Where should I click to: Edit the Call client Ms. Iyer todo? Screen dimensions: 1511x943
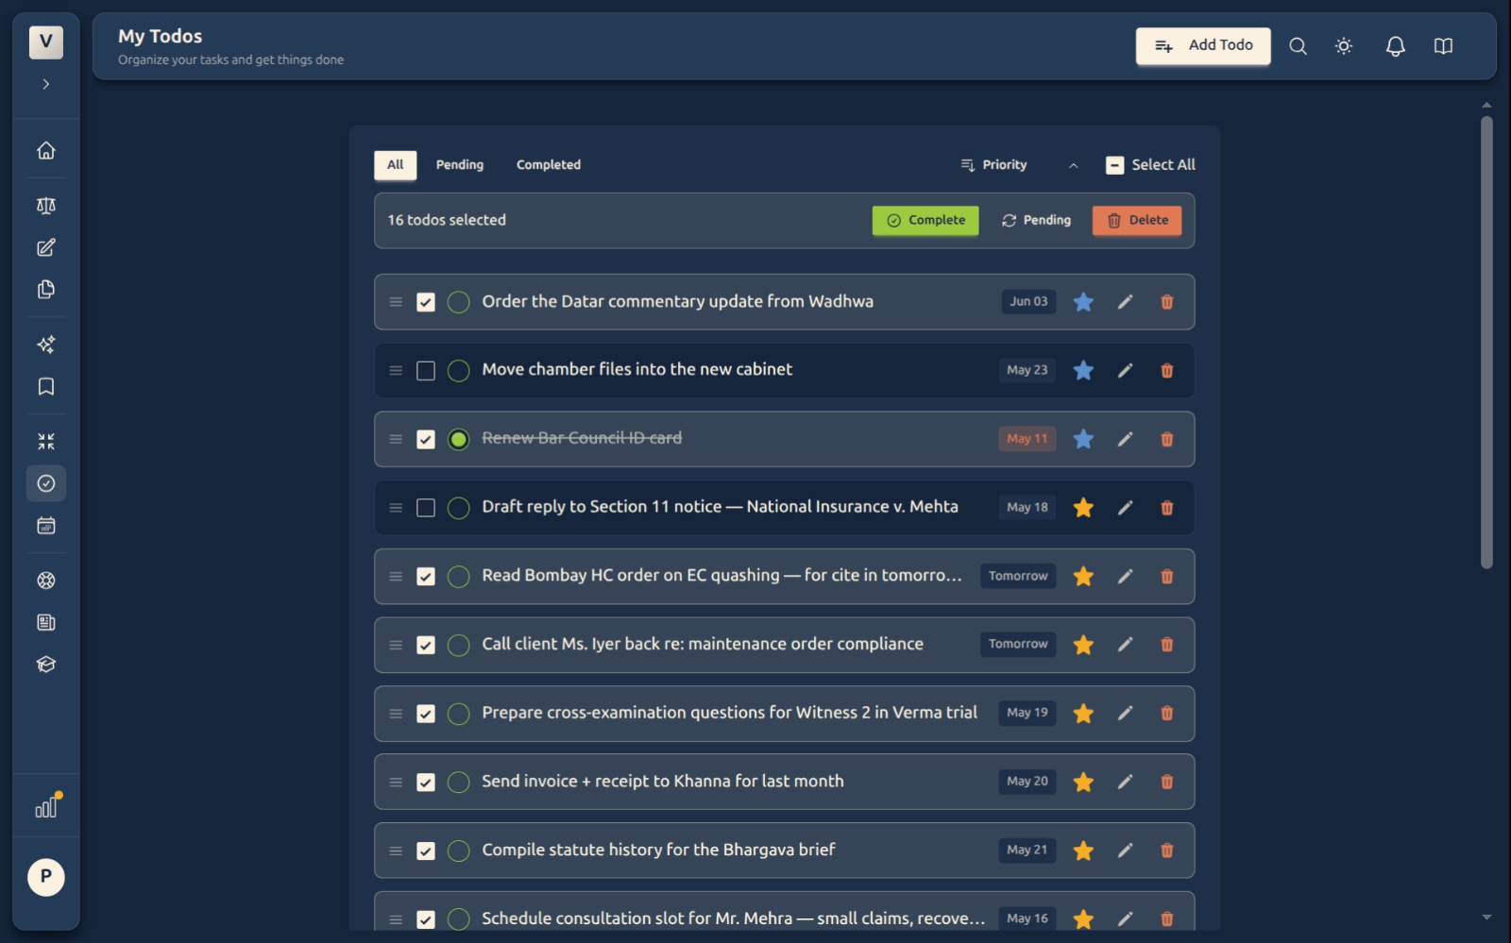tap(1125, 645)
